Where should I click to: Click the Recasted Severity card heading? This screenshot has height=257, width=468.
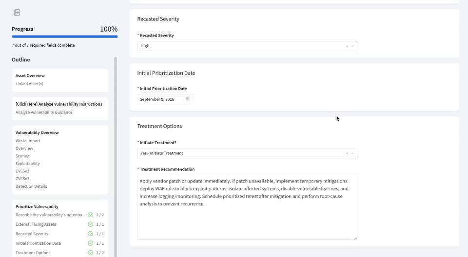(158, 19)
